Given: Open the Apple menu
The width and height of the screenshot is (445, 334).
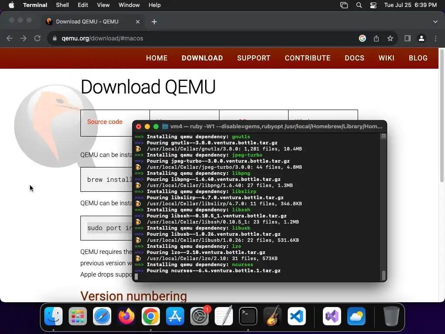Looking at the screenshot, I should [x=11, y=5].
